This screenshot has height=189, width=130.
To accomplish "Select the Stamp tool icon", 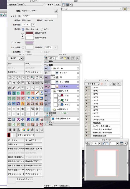I will point(18,130).
